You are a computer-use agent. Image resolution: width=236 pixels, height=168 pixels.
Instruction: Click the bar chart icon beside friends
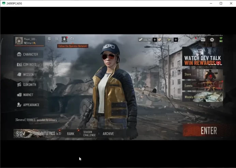[x=185, y=40]
